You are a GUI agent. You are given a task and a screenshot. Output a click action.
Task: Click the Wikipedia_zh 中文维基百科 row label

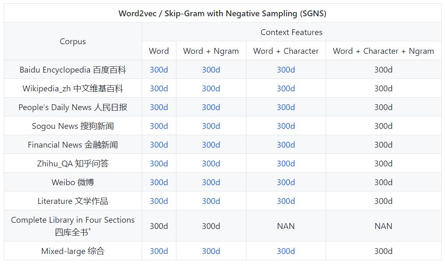(x=73, y=88)
